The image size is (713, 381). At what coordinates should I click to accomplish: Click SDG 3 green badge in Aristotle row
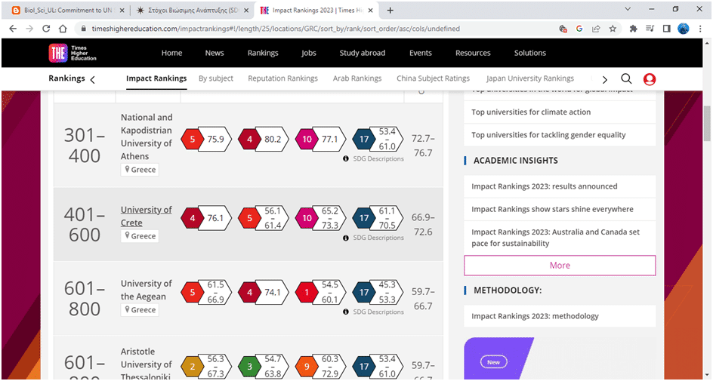pos(249,366)
